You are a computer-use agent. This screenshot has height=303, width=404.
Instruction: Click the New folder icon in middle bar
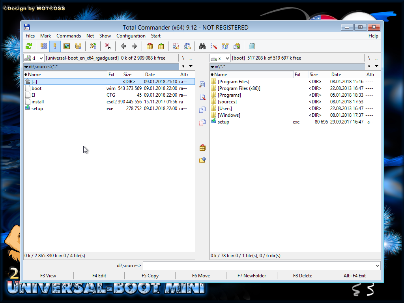click(202, 160)
